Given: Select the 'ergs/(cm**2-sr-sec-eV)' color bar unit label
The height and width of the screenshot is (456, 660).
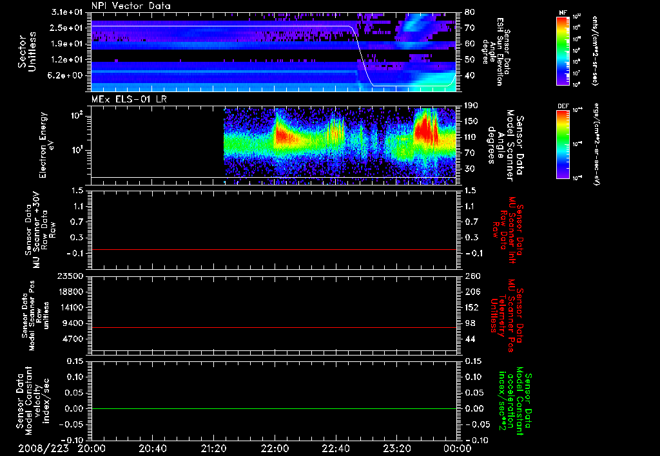Looking at the screenshot, I should (x=596, y=144).
